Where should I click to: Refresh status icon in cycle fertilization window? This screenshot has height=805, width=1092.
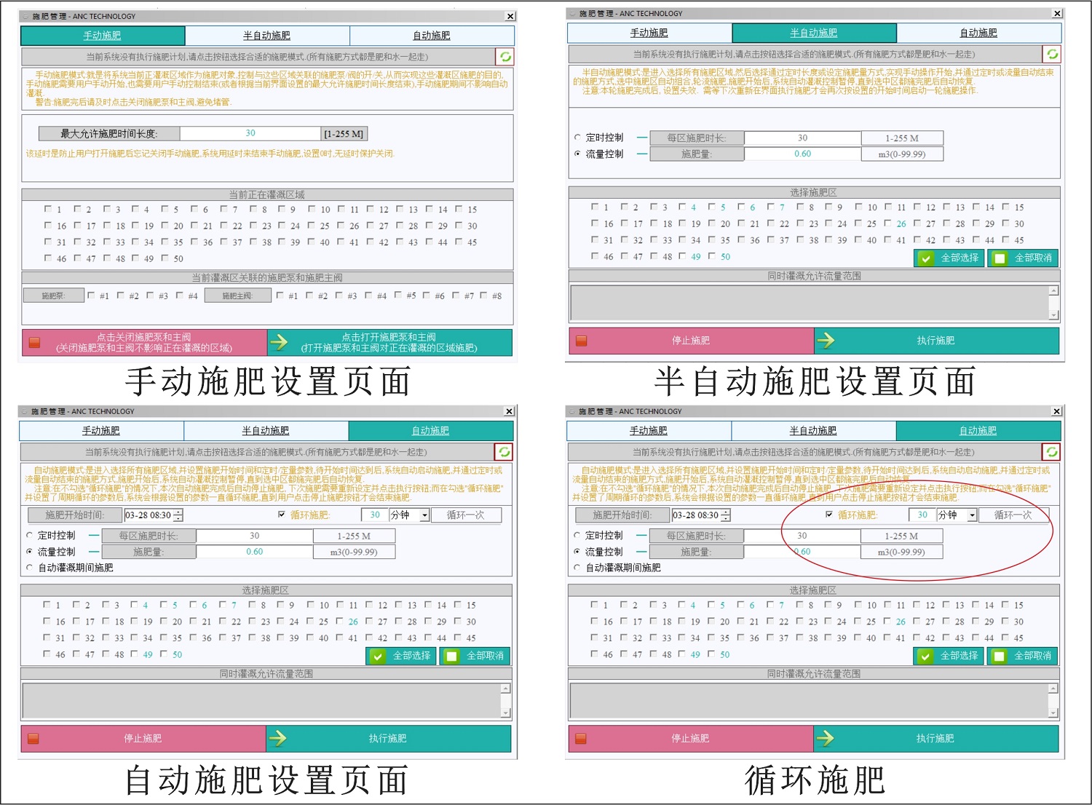click(x=1051, y=452)
